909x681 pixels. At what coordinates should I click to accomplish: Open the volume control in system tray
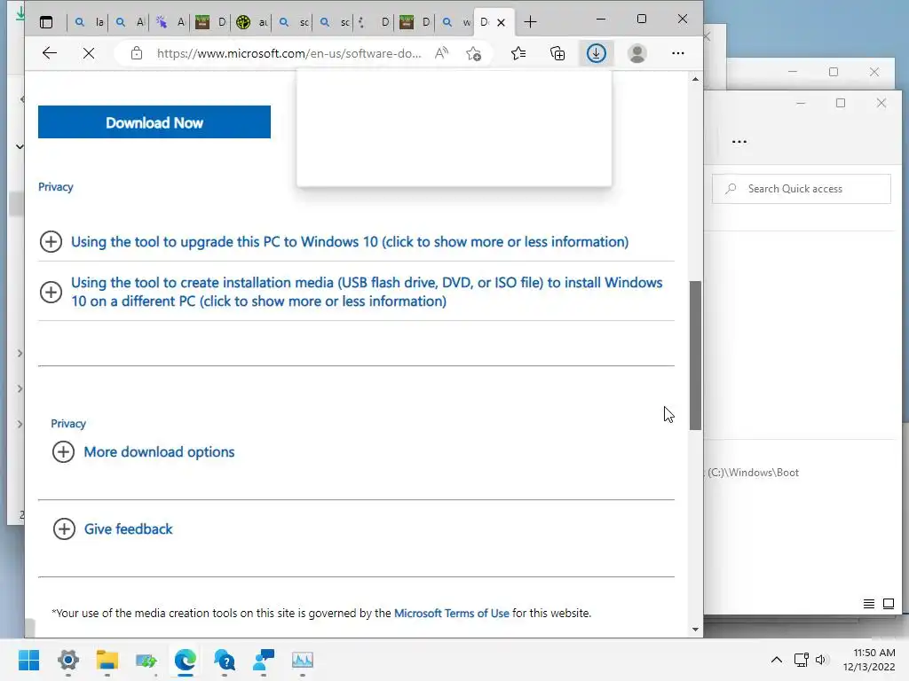[821, 660]
